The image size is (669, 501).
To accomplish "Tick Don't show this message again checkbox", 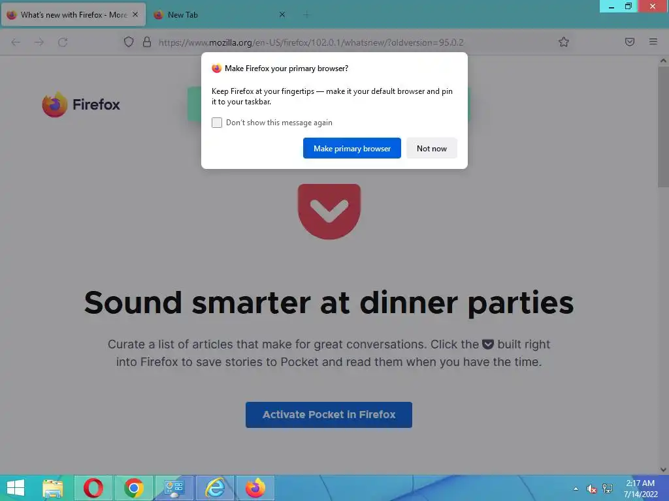I will [x=217, y=123].
